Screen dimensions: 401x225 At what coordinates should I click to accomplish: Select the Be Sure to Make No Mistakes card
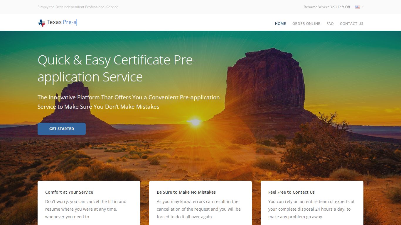(201, 203)
